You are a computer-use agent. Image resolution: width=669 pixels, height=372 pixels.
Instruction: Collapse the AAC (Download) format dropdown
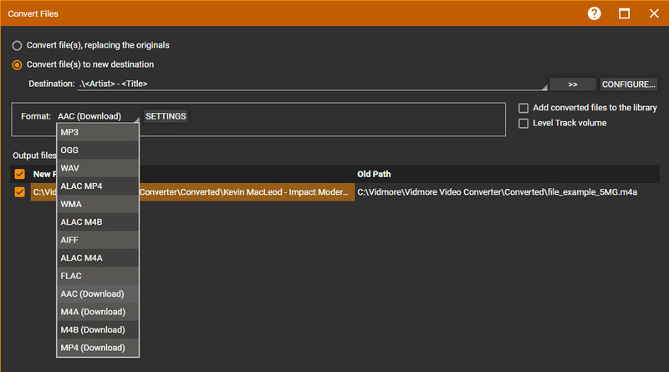click(x=96, y=116)
